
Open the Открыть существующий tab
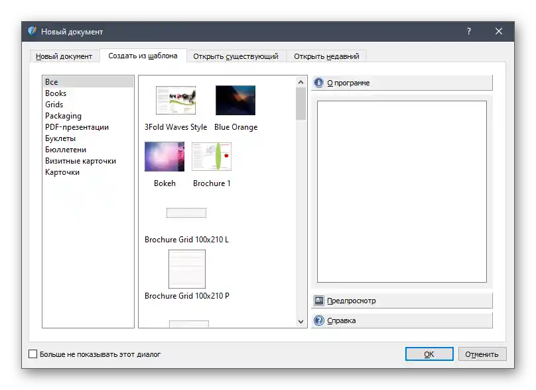tap(236, 56)
